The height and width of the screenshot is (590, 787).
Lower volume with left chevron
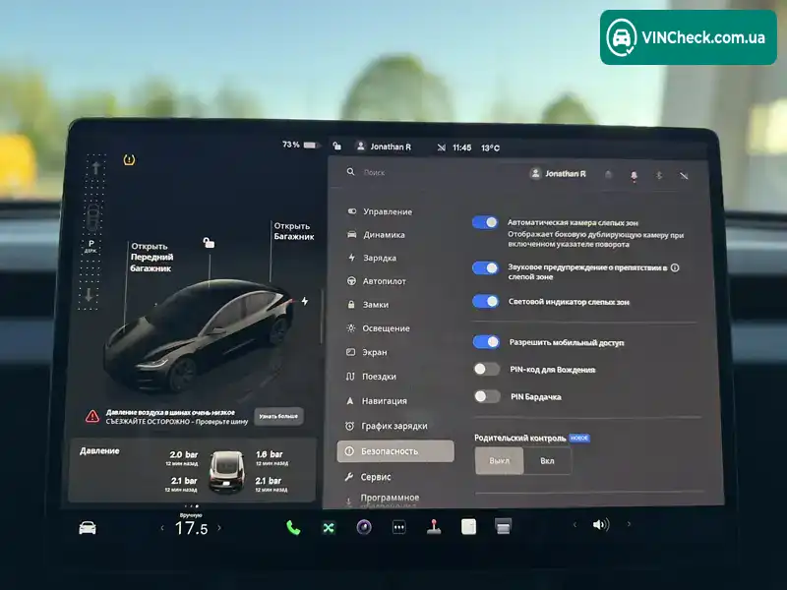575,525
